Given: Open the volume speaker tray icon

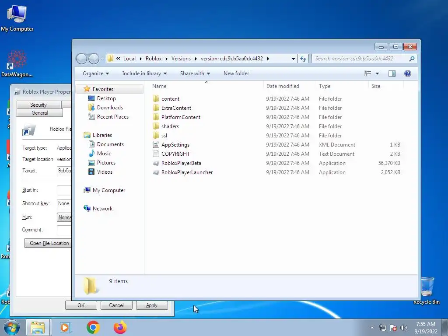Looking at the screenshot, I should (404, 328).
